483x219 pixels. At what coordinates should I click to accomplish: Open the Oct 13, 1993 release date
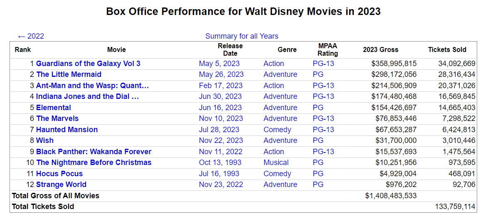(x=220, y=162)
